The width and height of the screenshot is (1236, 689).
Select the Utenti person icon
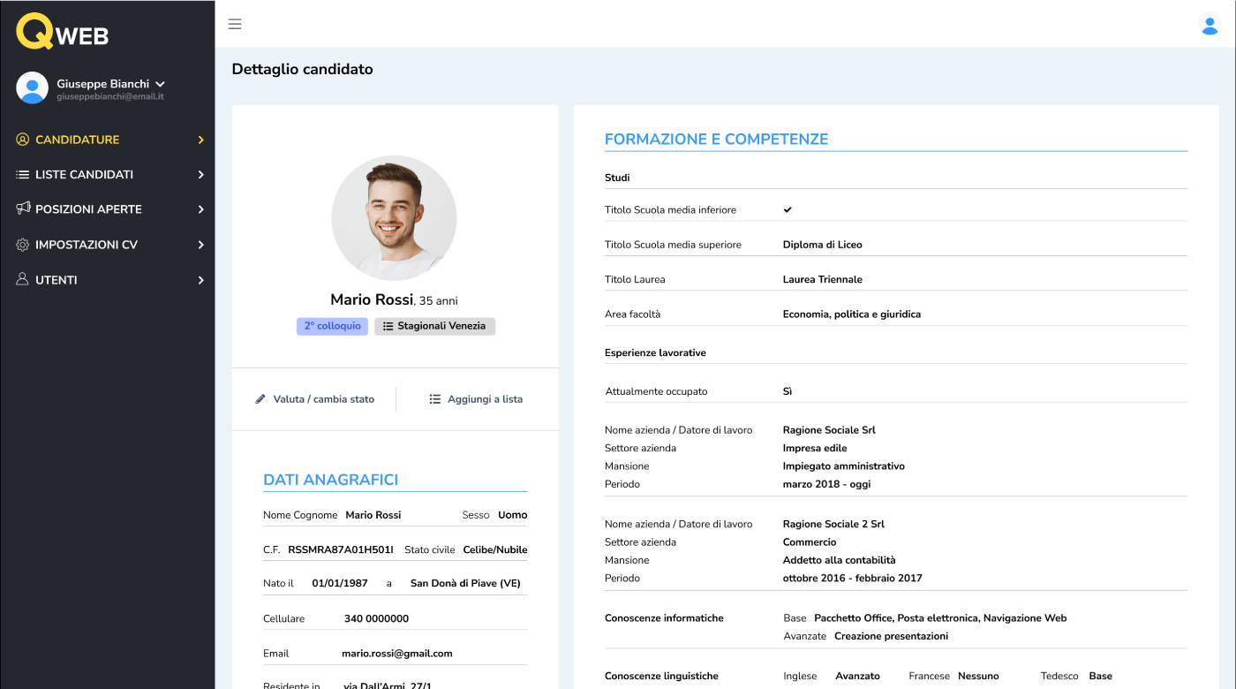pos(21,279)
